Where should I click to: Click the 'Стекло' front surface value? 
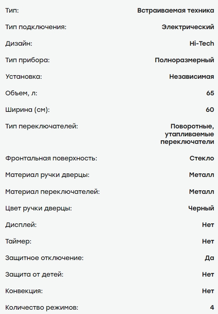point(202,158)
